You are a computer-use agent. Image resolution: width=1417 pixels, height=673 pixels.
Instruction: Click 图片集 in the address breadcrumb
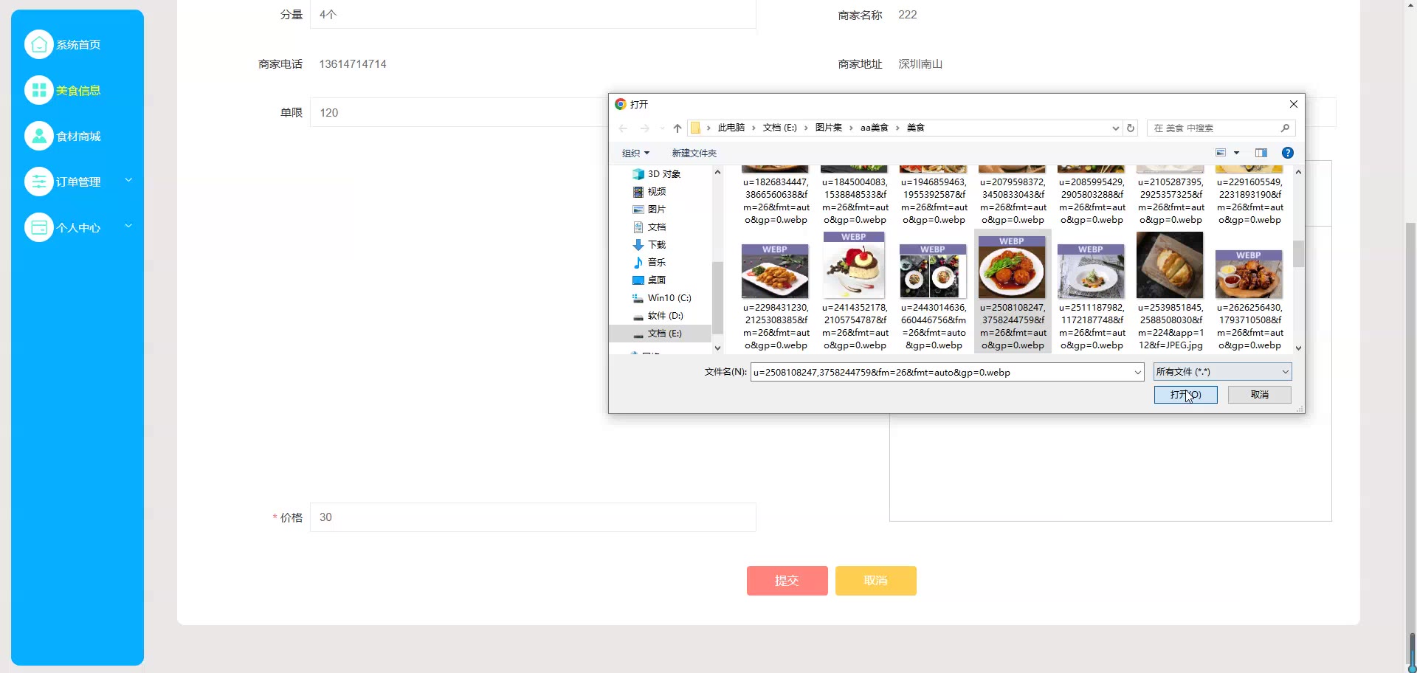click(829, 128)
